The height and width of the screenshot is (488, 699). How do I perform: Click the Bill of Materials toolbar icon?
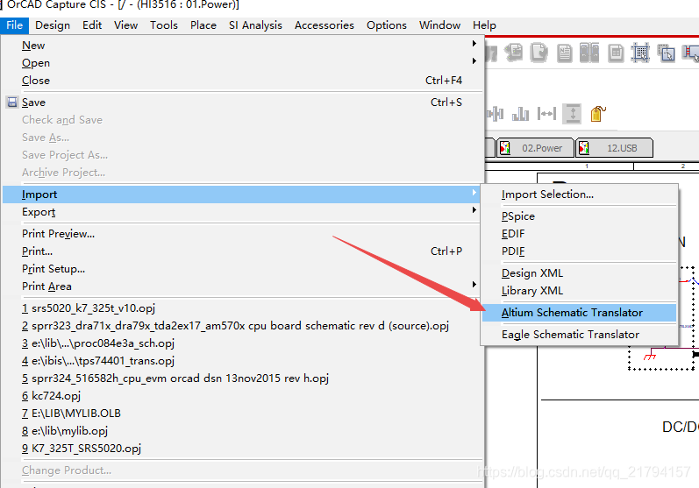pyautogui.click(x=616, y=53)
